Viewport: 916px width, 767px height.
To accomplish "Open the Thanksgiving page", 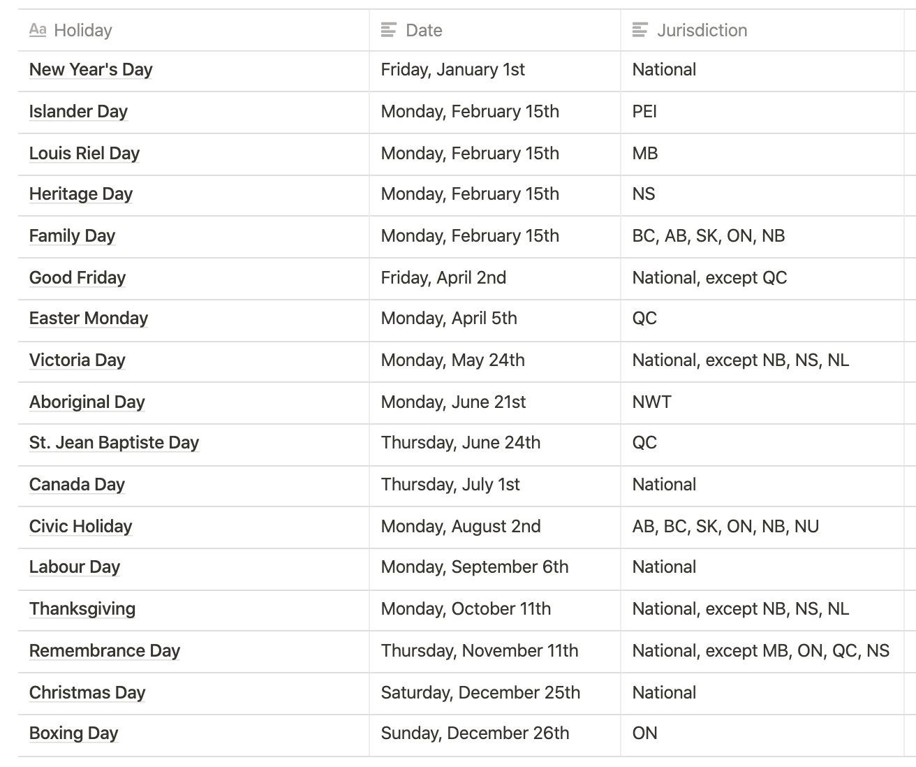I will [82, 609].
